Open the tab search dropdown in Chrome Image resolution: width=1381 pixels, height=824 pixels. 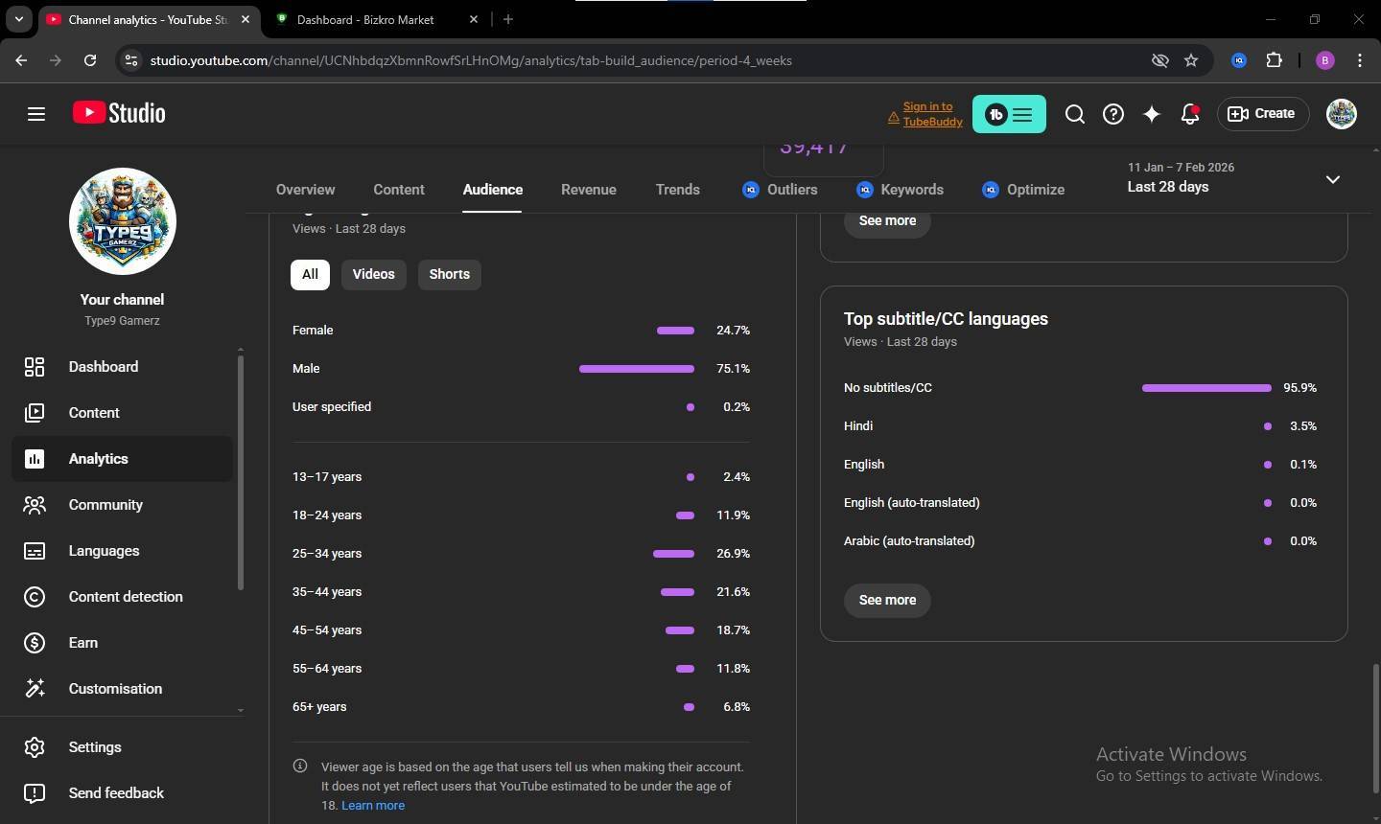point(18,19)
